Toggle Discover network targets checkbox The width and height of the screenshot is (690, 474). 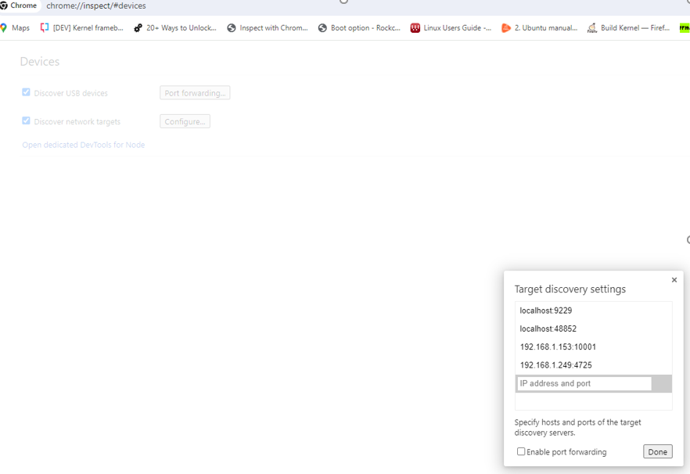point(26,121)
